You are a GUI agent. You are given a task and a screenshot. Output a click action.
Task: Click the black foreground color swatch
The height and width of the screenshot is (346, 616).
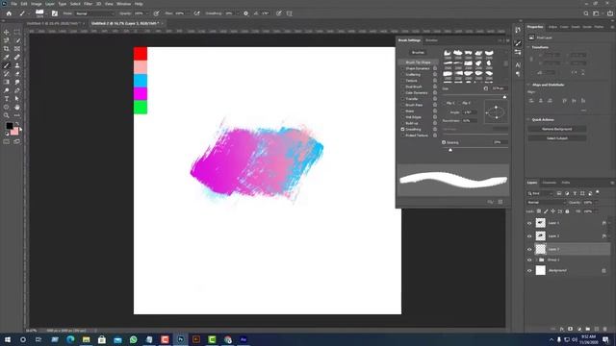10,126
